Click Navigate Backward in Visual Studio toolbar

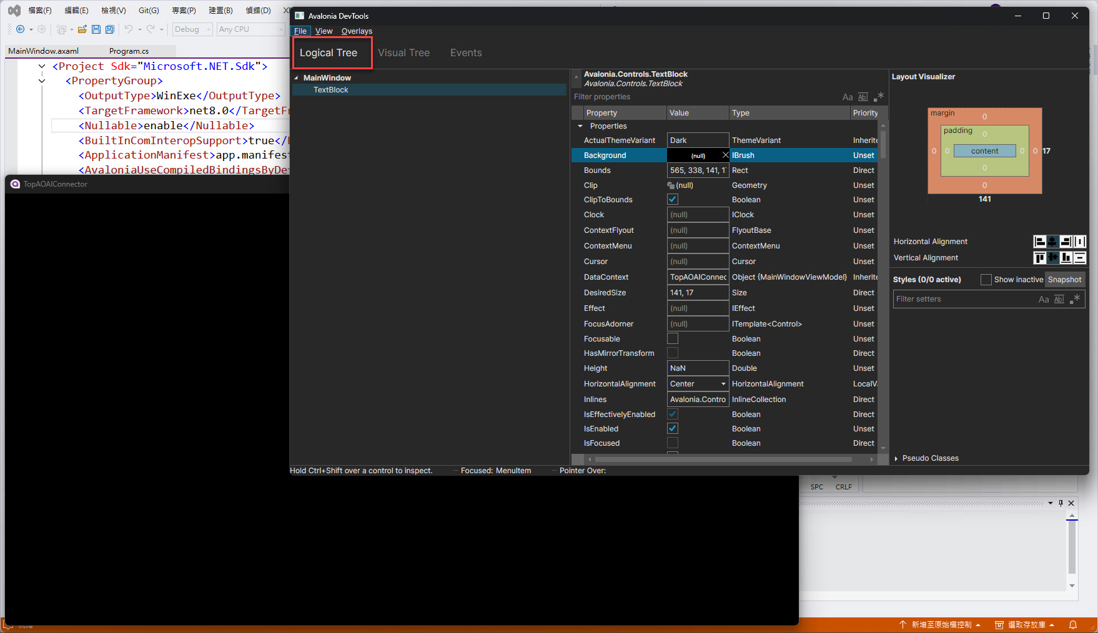tap(20, 29)
